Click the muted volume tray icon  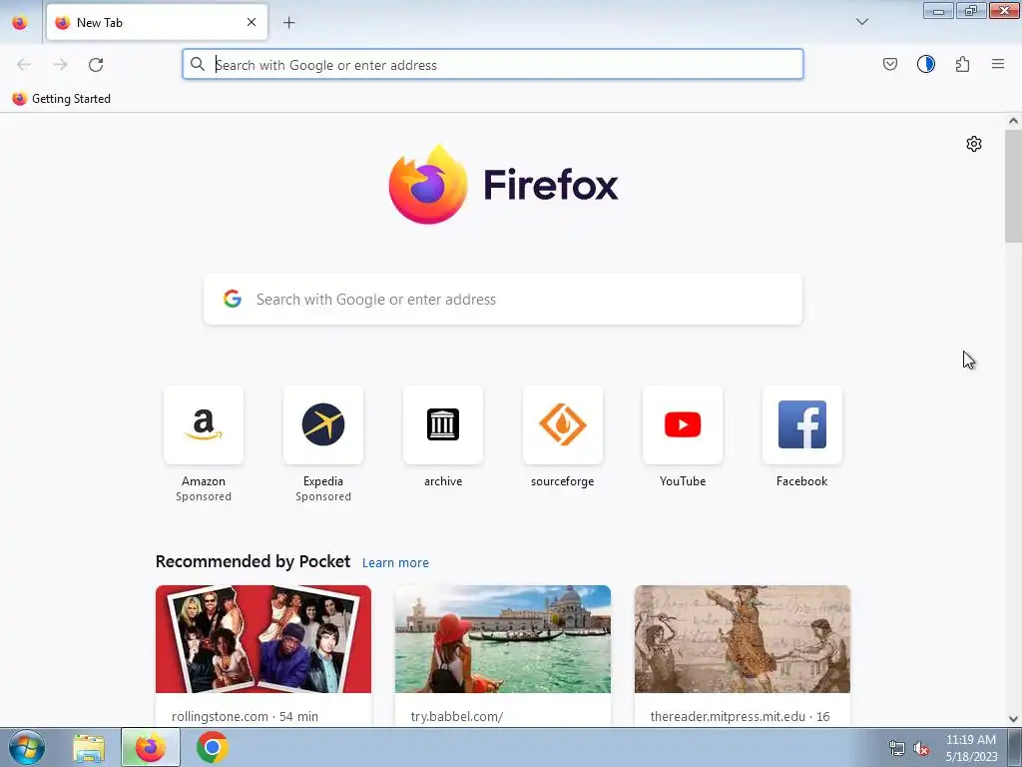[921, 748]
